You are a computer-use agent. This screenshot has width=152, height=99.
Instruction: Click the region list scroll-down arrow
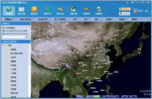(x=29, y=96)
